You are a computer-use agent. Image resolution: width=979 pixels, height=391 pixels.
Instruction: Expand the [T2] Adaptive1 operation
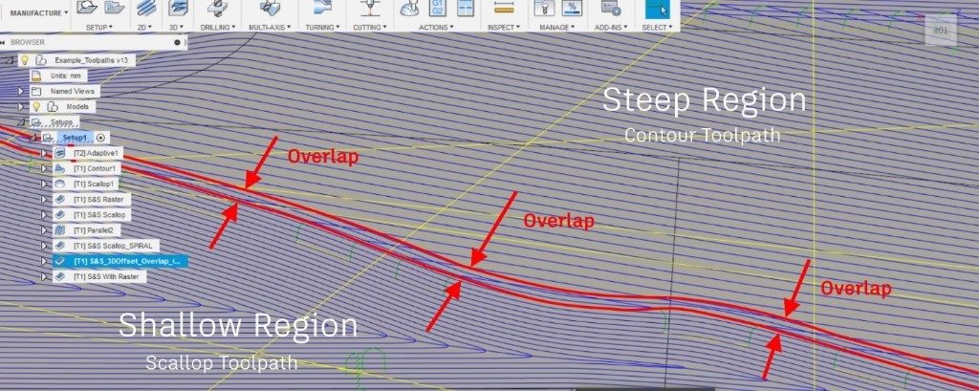click(x=44, y=153)
